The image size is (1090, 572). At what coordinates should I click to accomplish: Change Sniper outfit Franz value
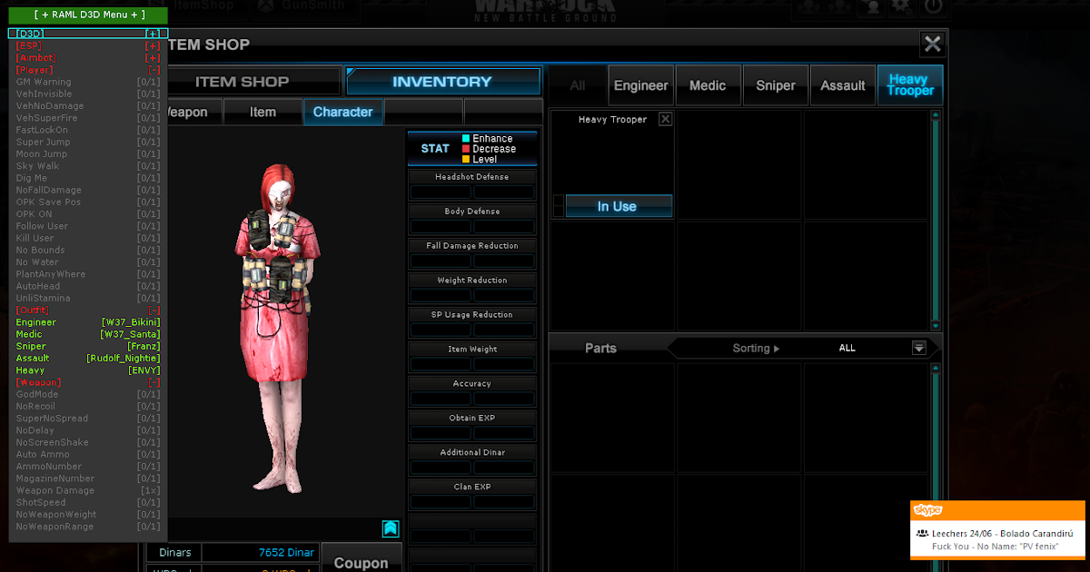144,346
